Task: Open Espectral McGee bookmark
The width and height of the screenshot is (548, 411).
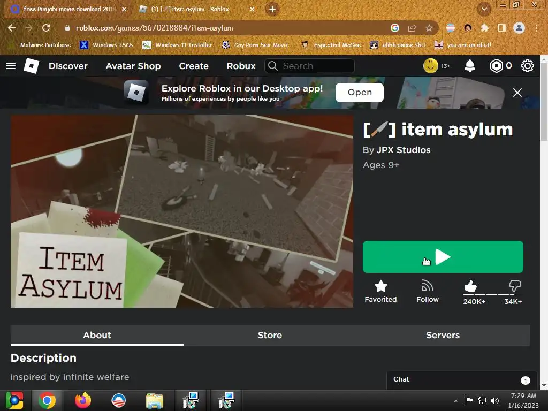Action: 331,45
